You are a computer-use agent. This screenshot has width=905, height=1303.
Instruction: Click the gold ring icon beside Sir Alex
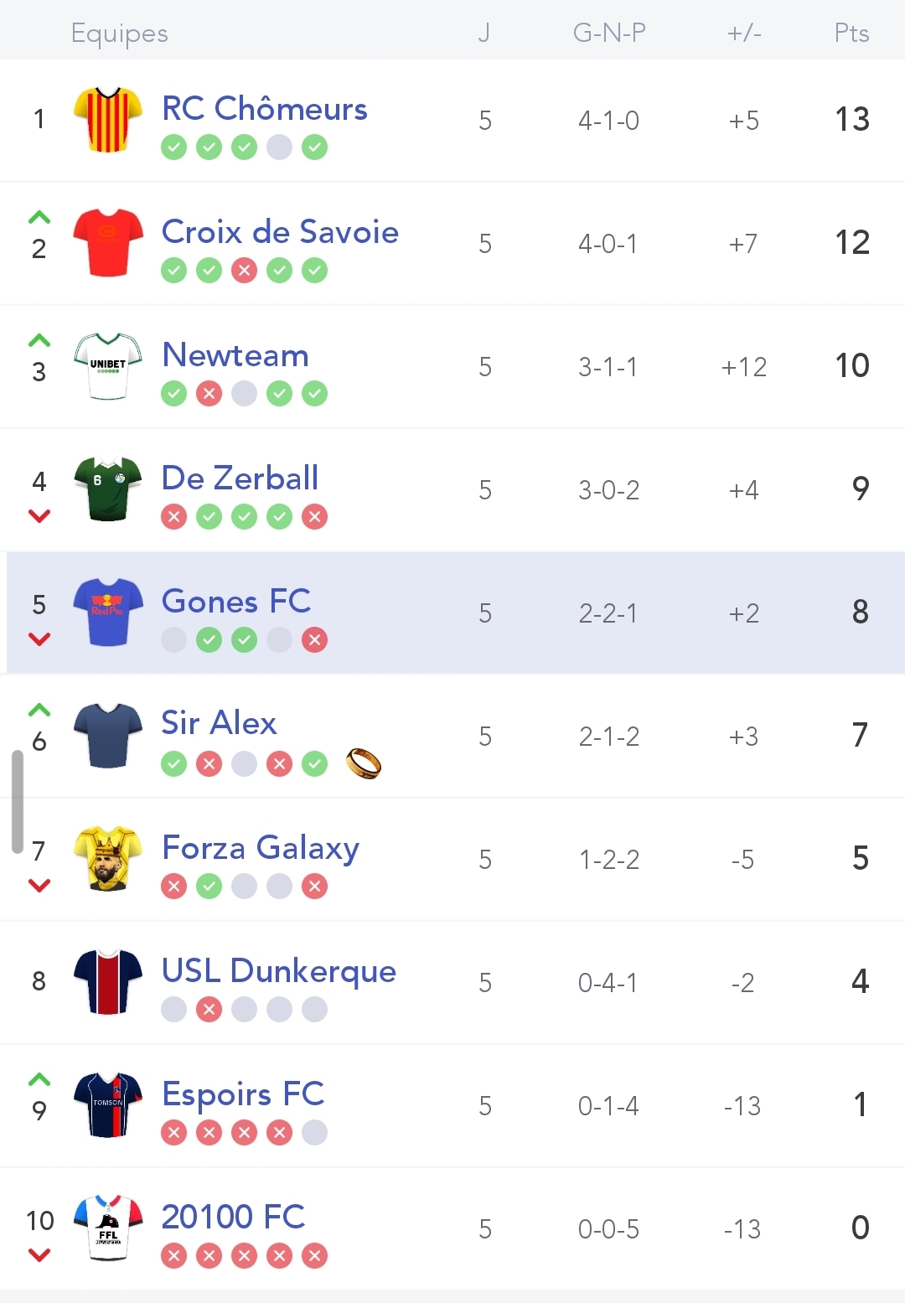click(364, 763)
